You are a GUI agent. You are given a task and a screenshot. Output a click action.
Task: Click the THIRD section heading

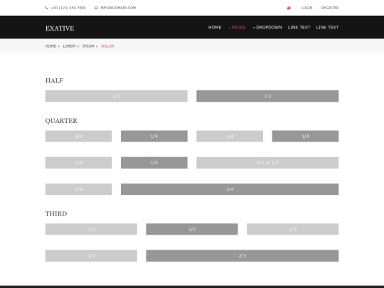[56, 214]
